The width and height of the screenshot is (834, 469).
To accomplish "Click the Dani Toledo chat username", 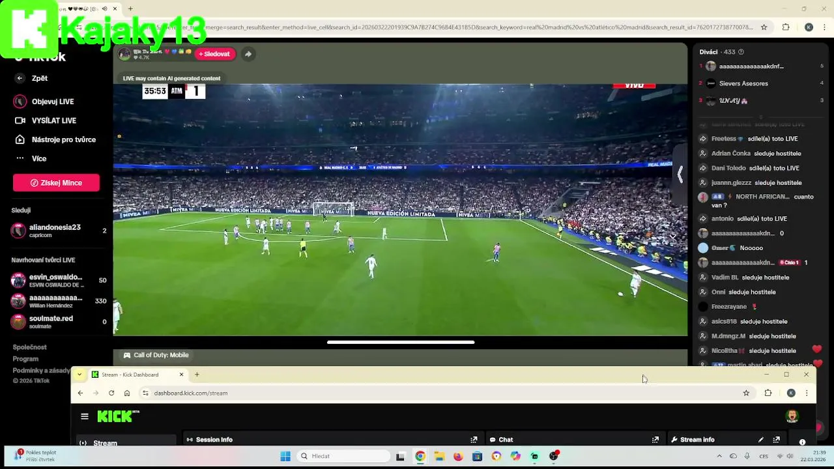I will click(x=728, y=168).
